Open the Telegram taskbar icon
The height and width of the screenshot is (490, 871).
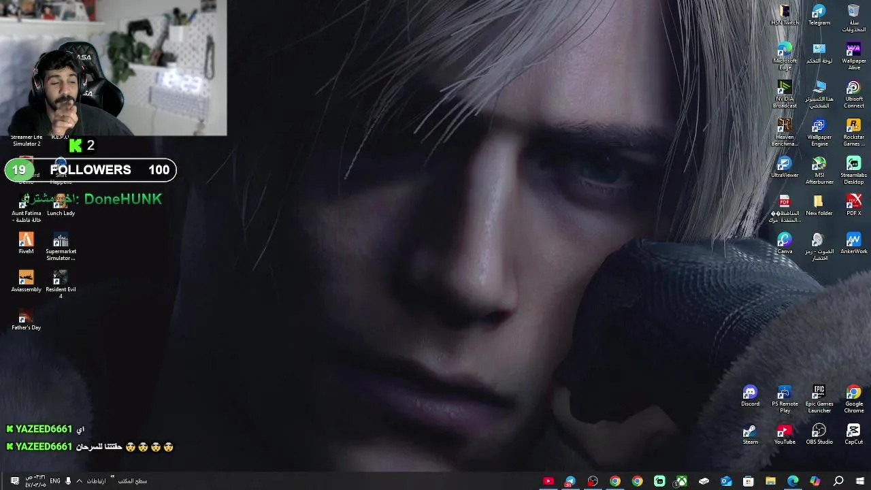click(x=570, y=481)
